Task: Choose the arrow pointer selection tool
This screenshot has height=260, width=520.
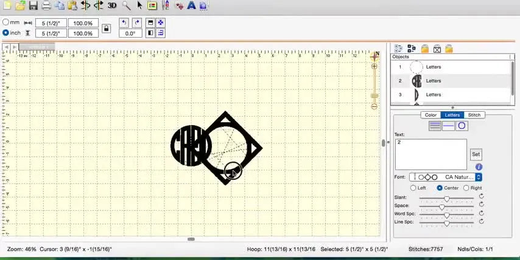Action: point(139,5)
